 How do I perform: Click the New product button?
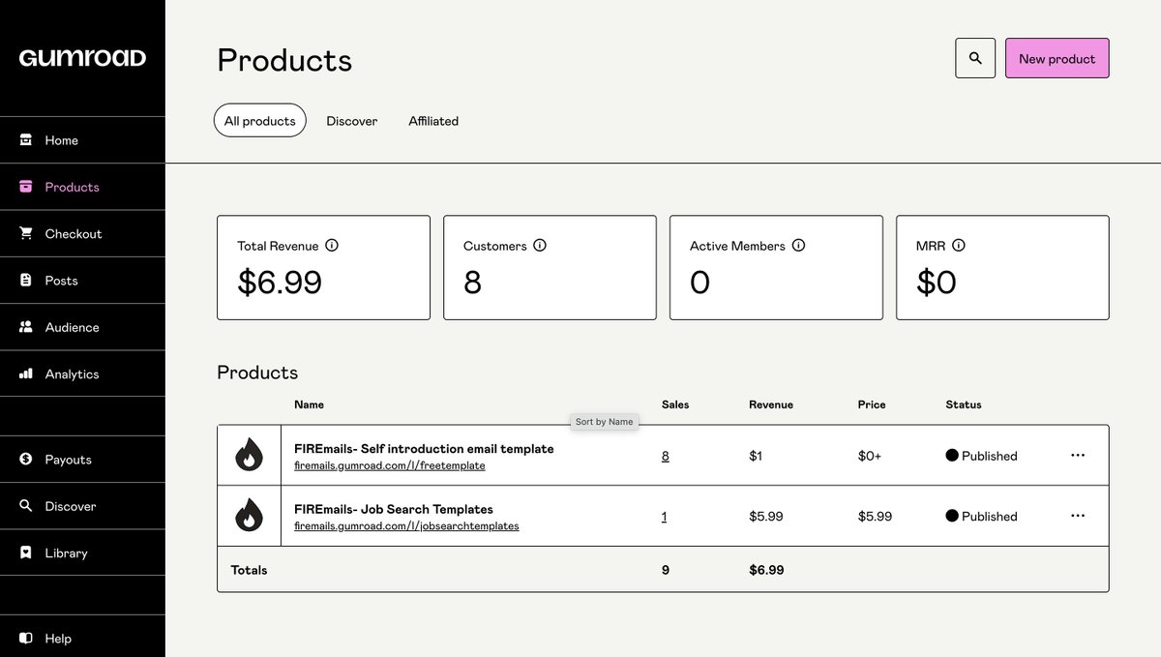point(1057,58)
